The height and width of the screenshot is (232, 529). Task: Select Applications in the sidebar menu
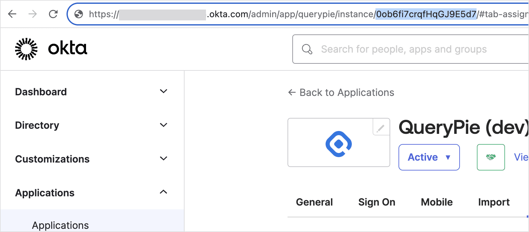coord(60,225)
